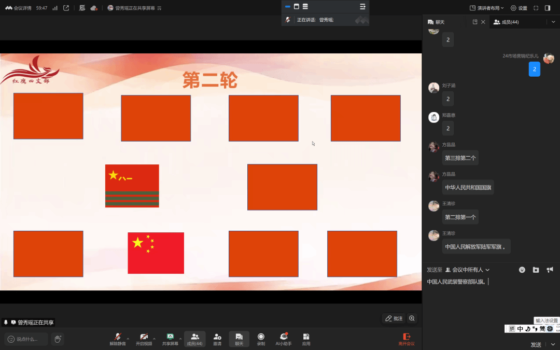Open the AI小助手 assistant

coord(283,339)
